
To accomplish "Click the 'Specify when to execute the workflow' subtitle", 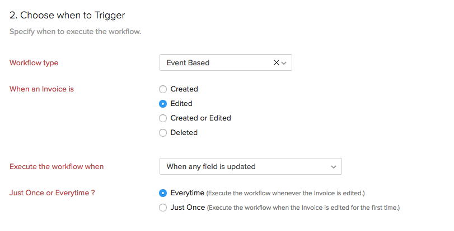I will tap(75, 31).
